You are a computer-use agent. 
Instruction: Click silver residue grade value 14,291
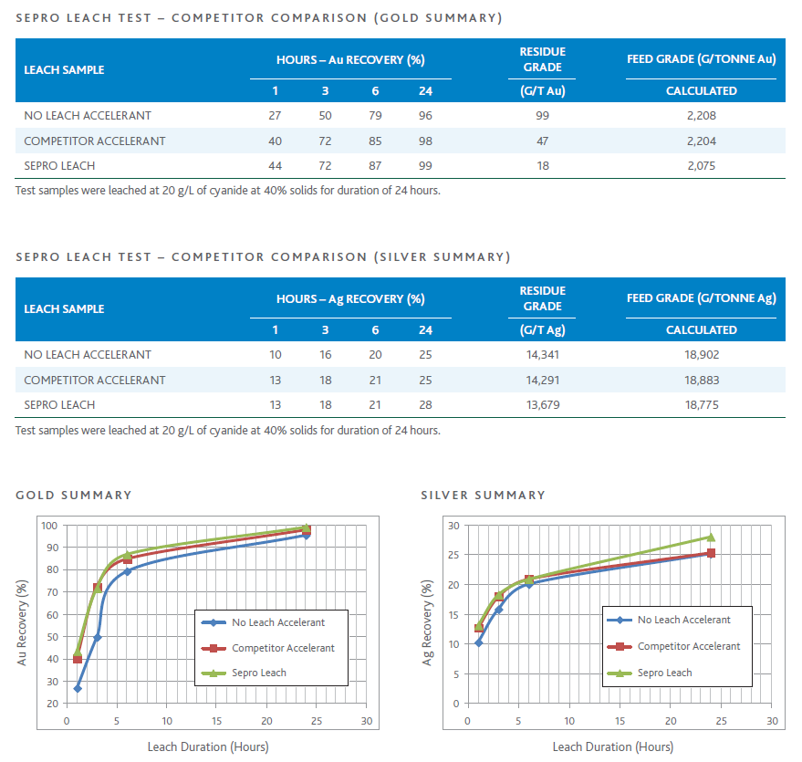click(x=543, y=381)
